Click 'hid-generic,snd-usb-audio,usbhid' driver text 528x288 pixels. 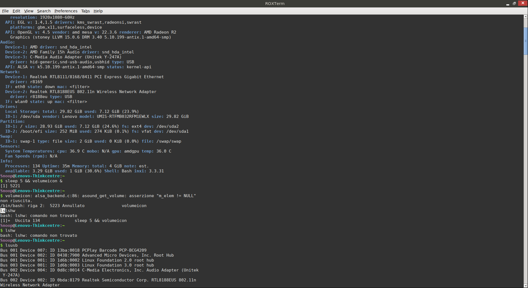(70, 62)
